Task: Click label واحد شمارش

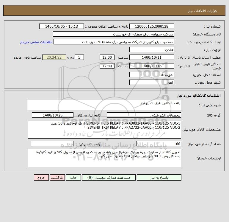Action: pyautogui.click(x=90, y=144)
